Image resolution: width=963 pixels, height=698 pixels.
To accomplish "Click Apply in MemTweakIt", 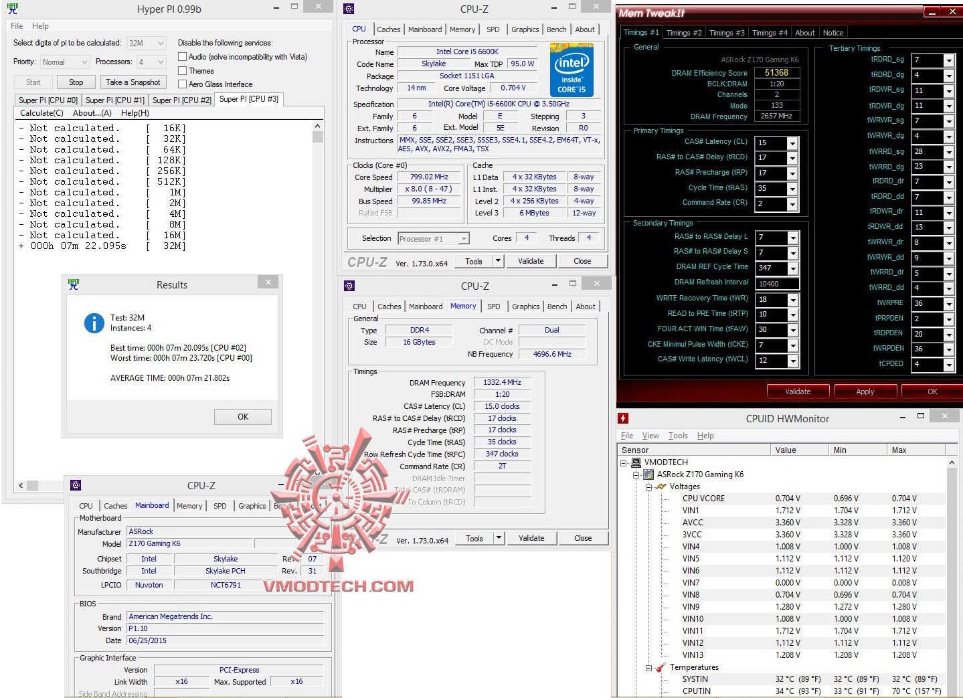I will (865, 391).
